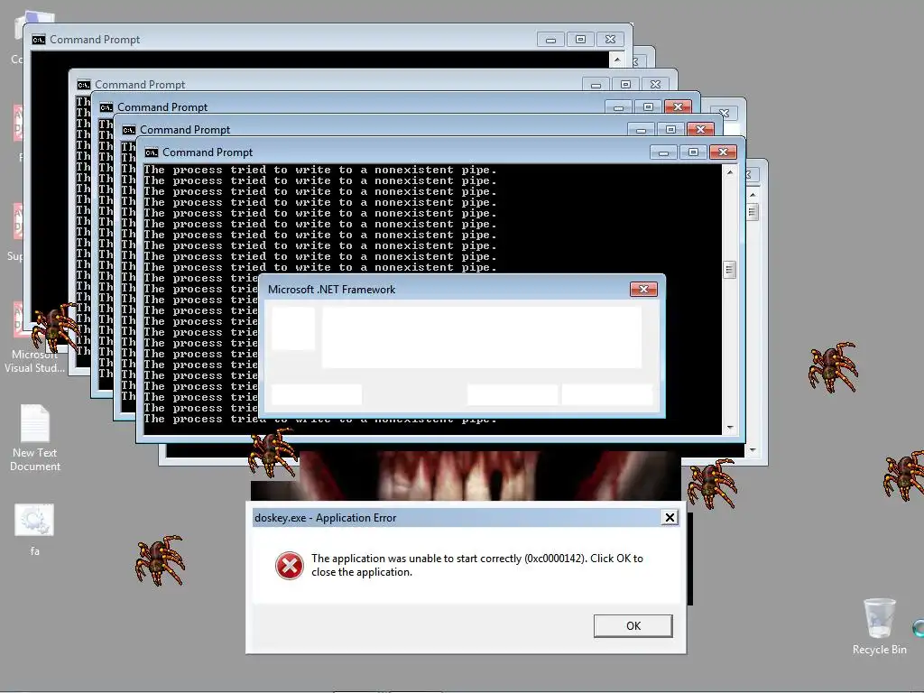Image resolution: width=924 pixels, height=693 pixels.
Task: Maximize the third Command Prompt window
Action: [648, 107]
